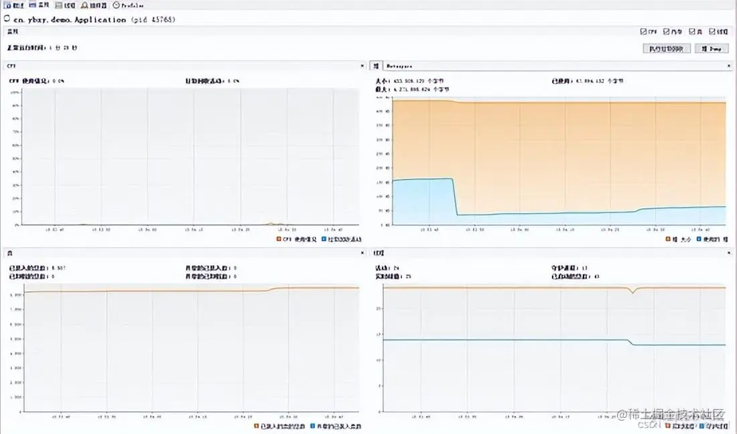Image resolution: width=737 pixels, height=434 pixels.
Task: Click the Heap Dump button
Action: pos(712,48)
